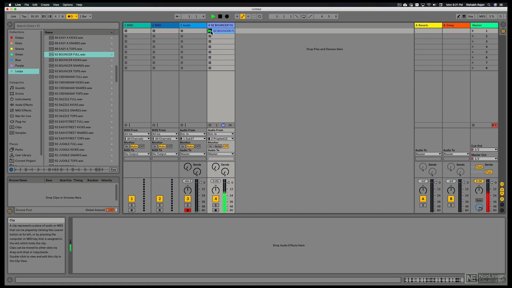Viewport: 512px width, 288px height.
Task: Open the Instruments category
Action: [x=23, y=99]
